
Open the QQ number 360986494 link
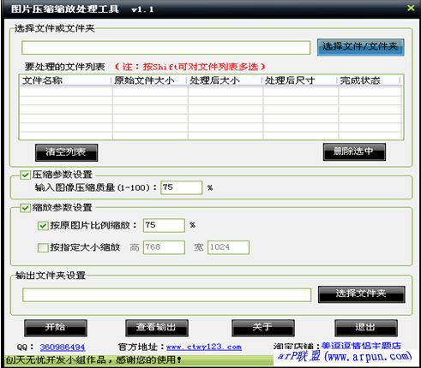click(63, 347)
